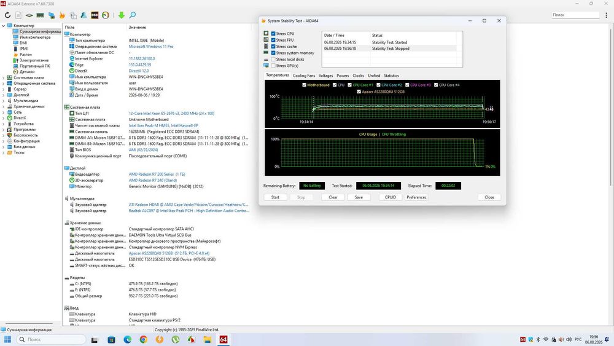The image size is (614, 346).
Task: Open the stability test flame icon in the toolbar
Action: pyautogui.click(x=62, y=15)
